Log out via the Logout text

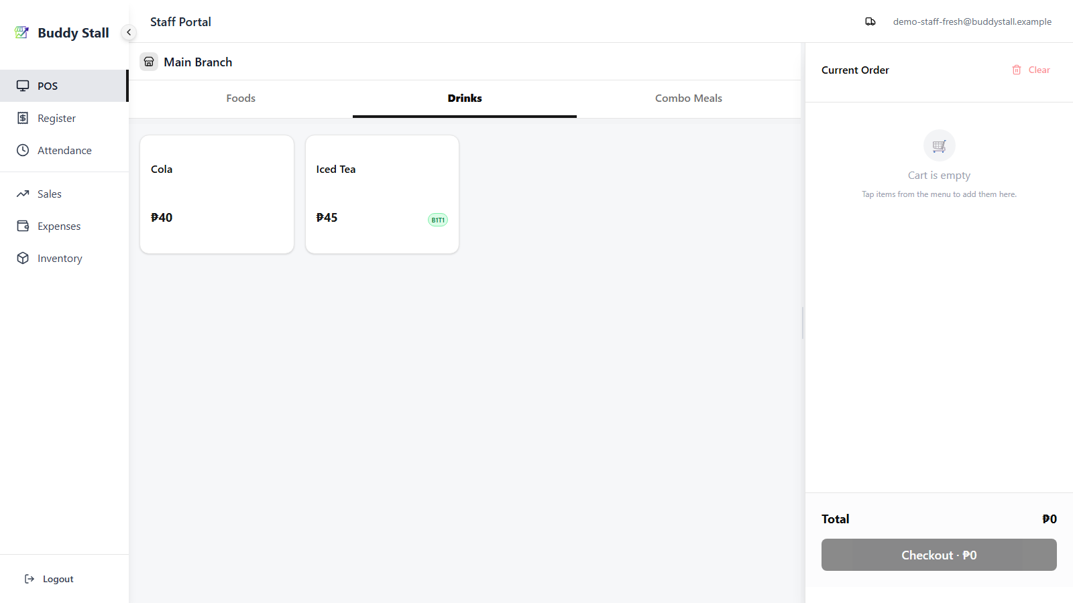(58, 579)
